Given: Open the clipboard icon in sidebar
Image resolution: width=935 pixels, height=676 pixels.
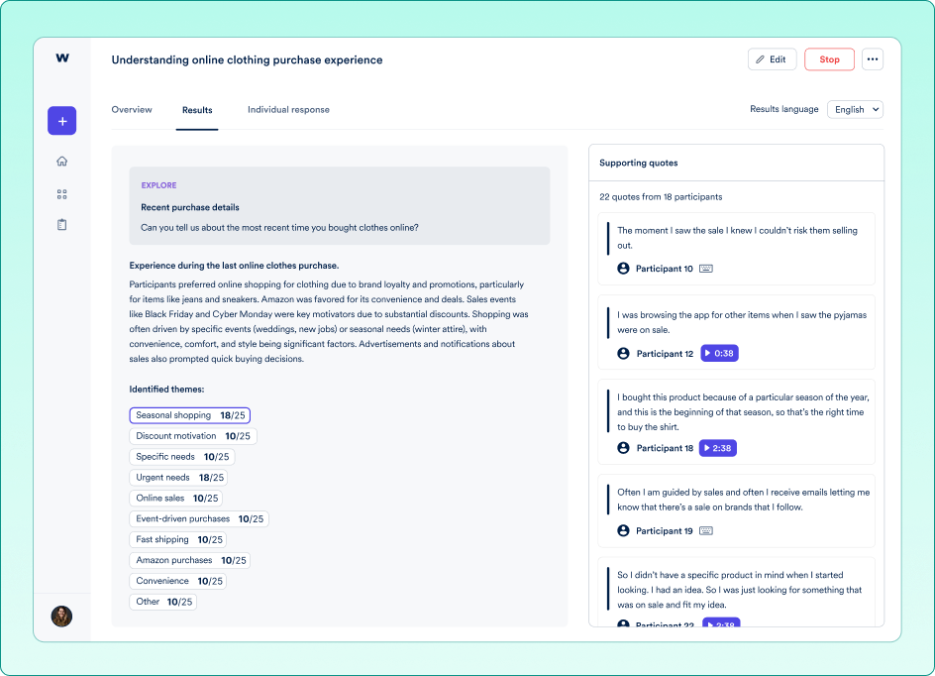Looking at the screenshot, I should pyautogui.click(x=62, y=225).
